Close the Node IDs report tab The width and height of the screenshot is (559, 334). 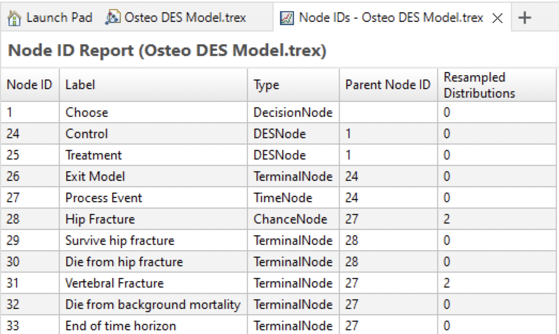coord(498,17)
